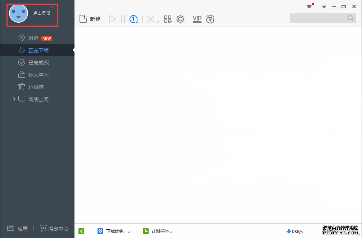The width and height of the screenshot is (362, 238).
Task: Click the yen money bag icon
Action: pos(210,19)
